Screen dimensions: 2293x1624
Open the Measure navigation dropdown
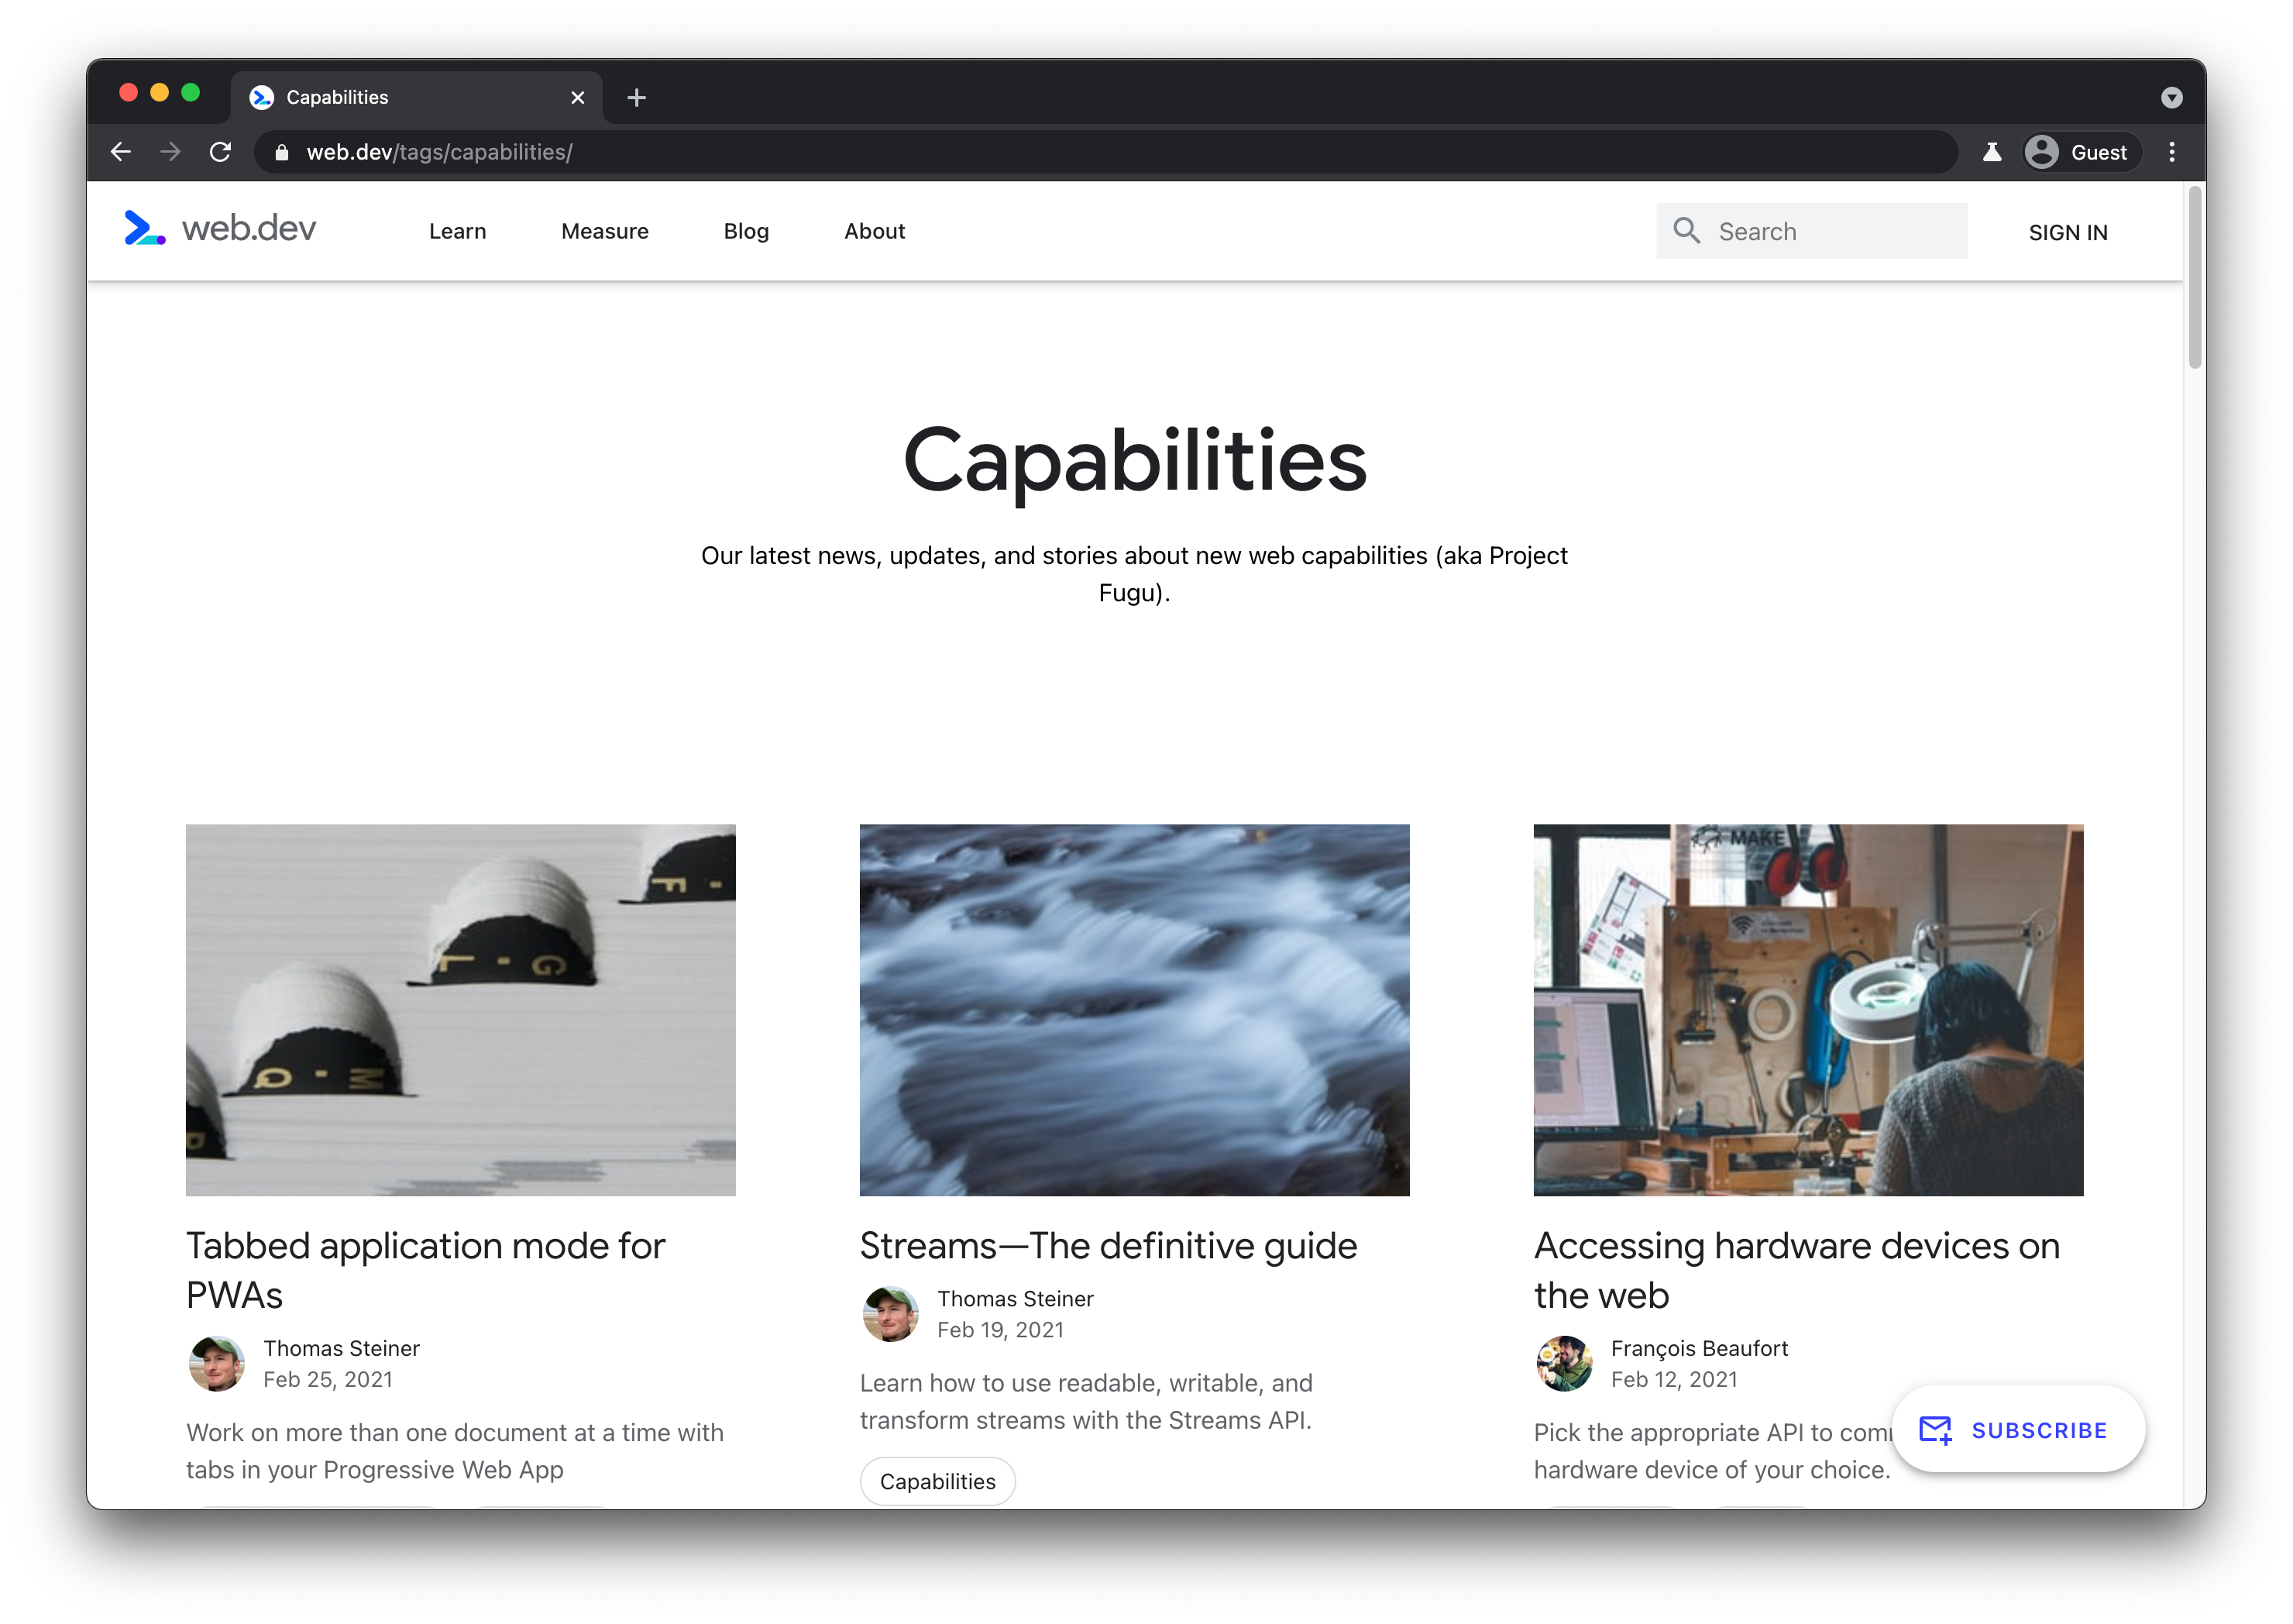pos(603,230)
